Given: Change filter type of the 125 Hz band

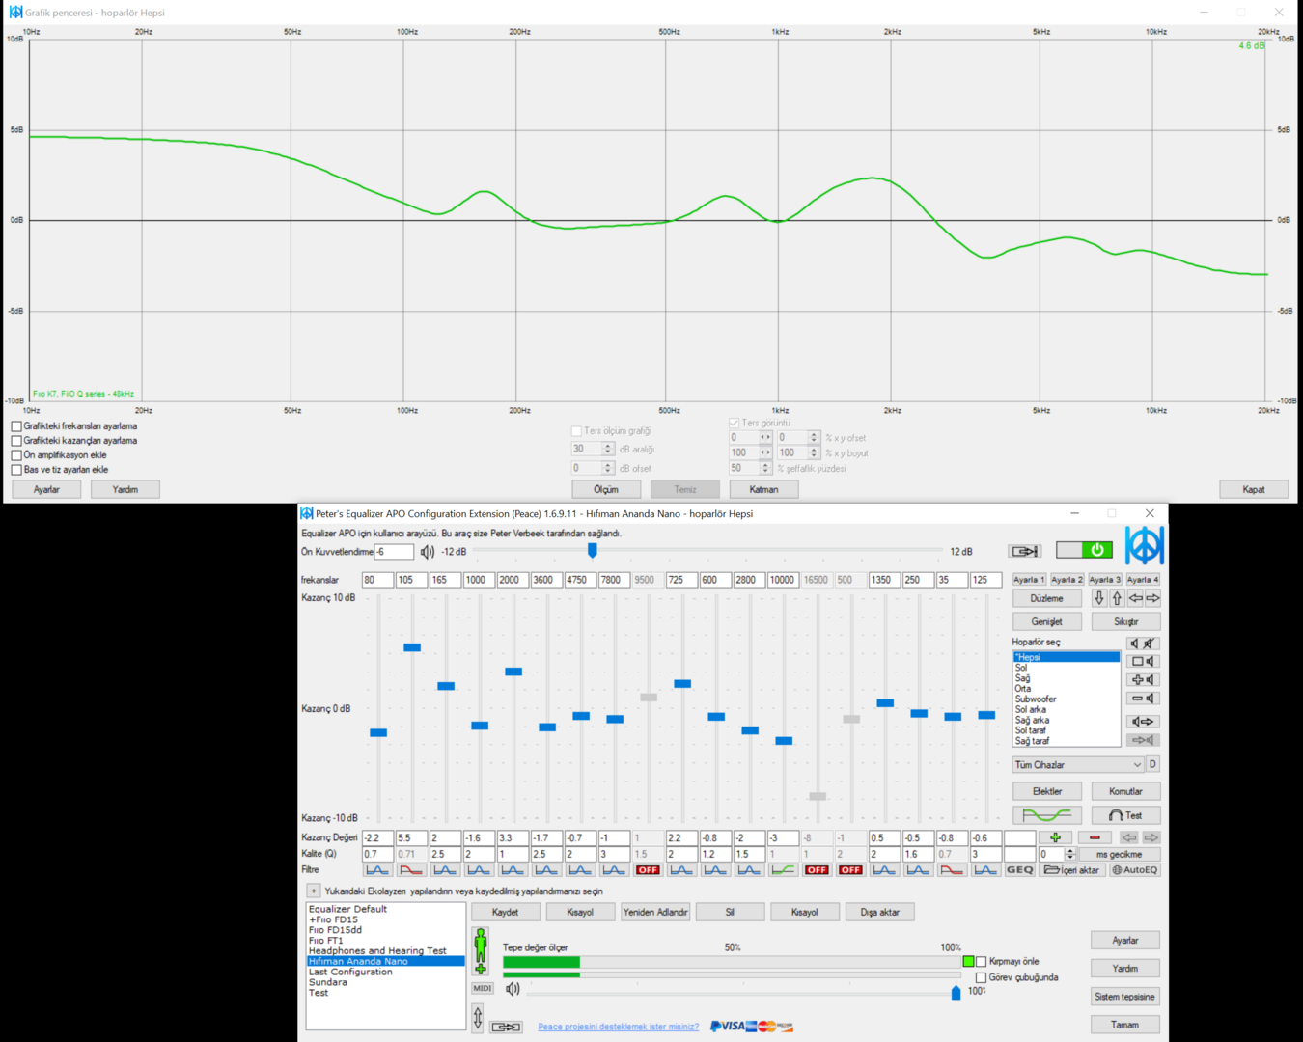Looking at the screenshot, I should (985, 870).
